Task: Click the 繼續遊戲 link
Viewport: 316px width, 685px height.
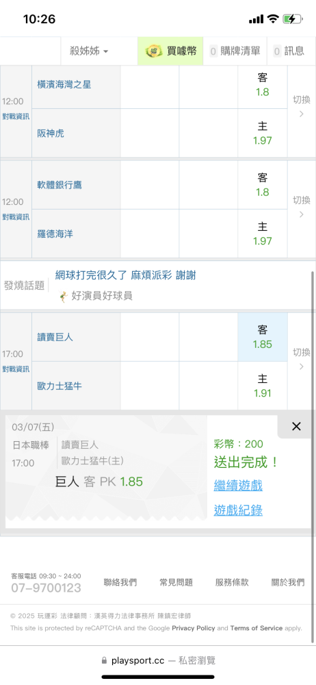Action: coord(238,486)
